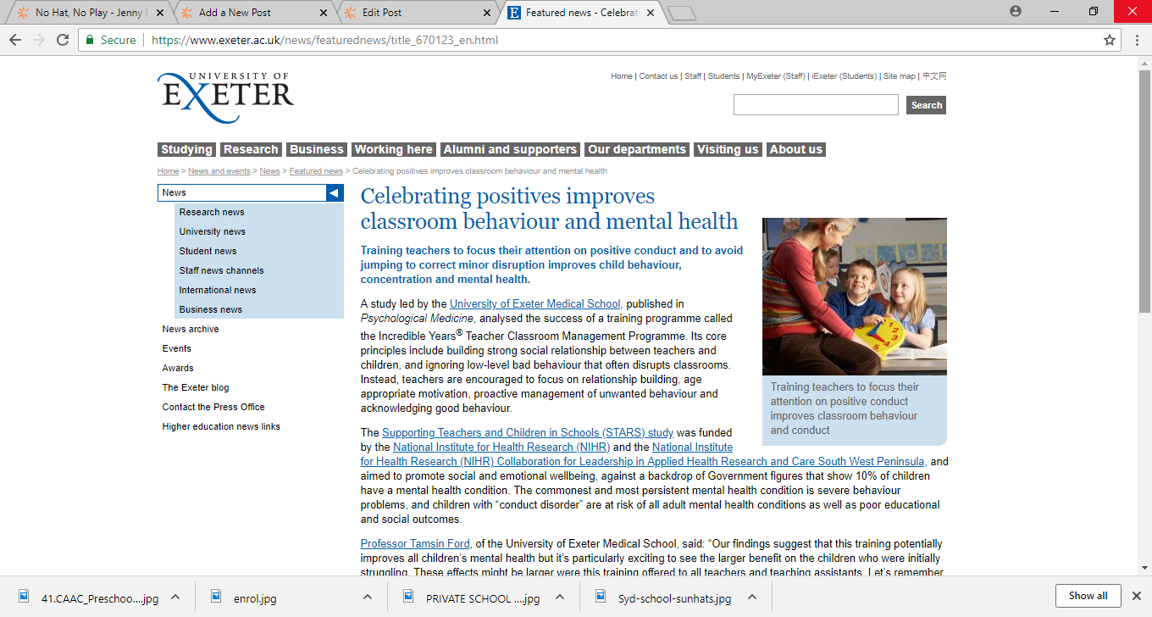Click Show all downloads button
This screenshot has height=617, width=1152.
1088,596
